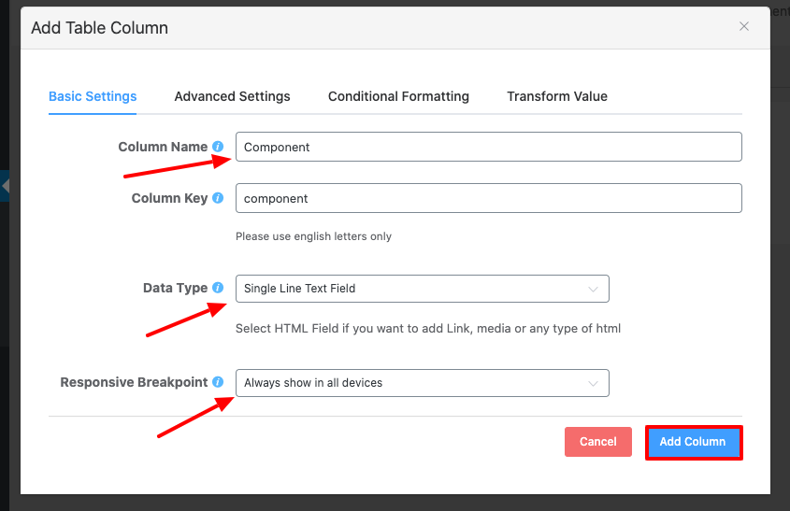The height and width of the screenshot is (511, 790).
Task: Click the Column Name label text
Action: (163, 147)
